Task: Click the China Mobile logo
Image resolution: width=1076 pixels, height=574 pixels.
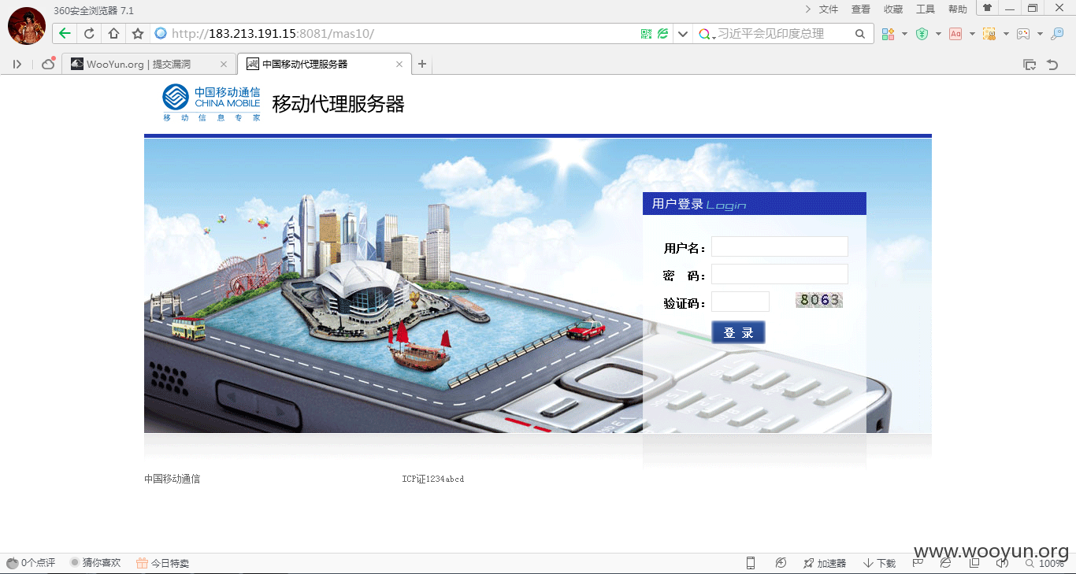Action: (211, 102)
